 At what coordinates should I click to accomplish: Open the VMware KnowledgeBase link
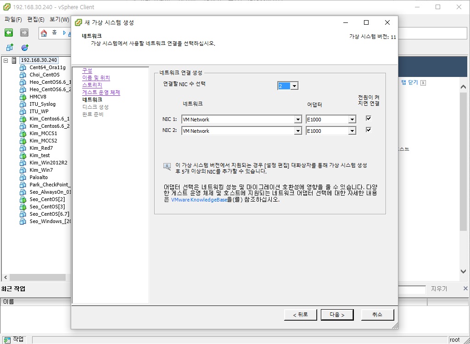[199, 200]
